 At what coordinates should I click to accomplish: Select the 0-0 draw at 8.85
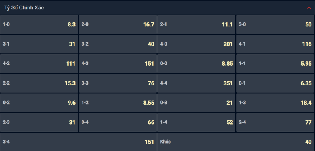[196, 64]
